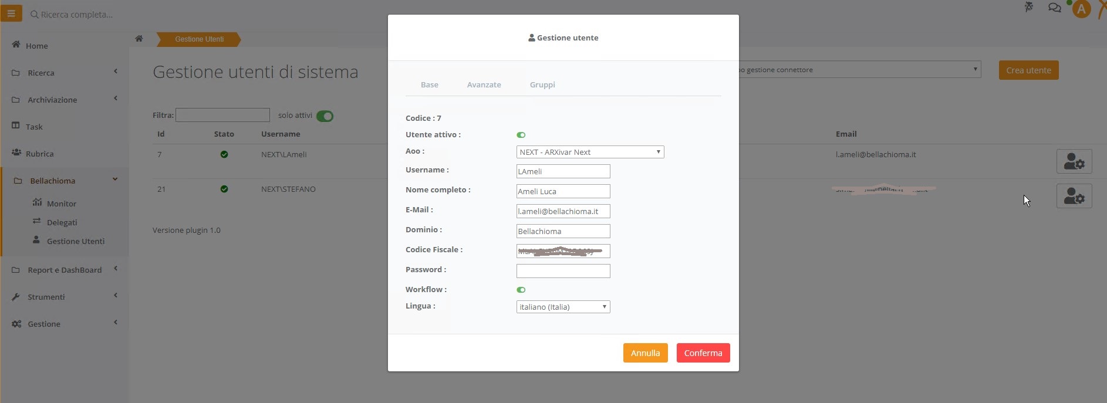Screen dimensions: 1107x403
Task: Toggle the Workflow switch
Action: coord(521,290)
